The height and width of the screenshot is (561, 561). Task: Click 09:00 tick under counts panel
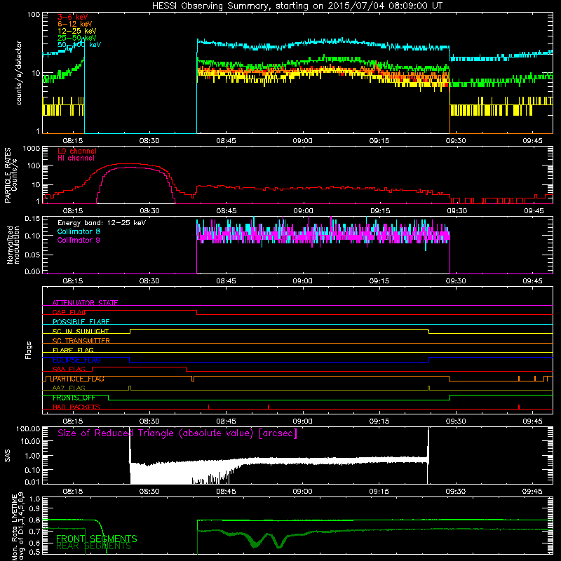pyautogui.click(x=302, y=141)
